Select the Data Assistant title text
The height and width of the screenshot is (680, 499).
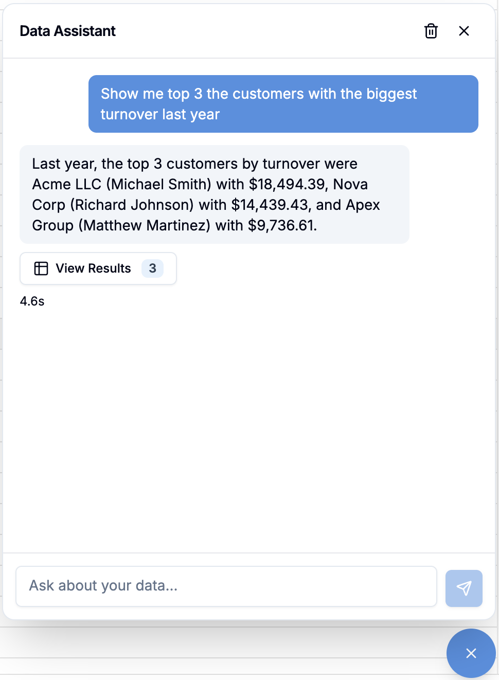click(x=67, y=31)
